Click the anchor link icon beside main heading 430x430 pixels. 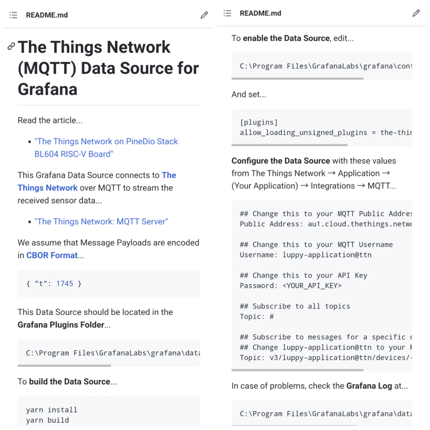click(x=11, y=46)
